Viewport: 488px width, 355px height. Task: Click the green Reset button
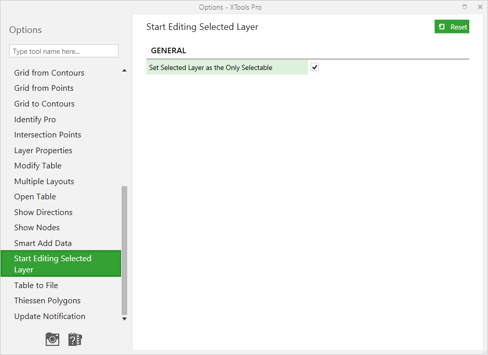[452, 27]
